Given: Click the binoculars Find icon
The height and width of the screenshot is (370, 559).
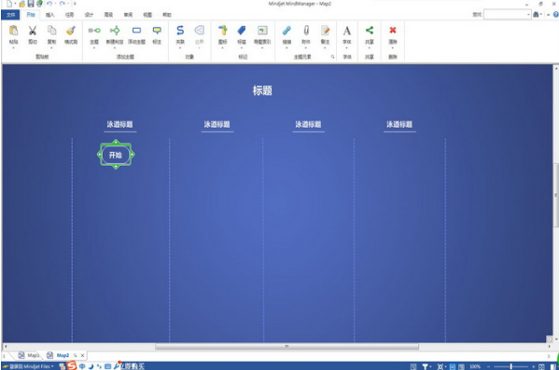Looking at the screenshot, I should pyautogui.click(x=536, y=15).
